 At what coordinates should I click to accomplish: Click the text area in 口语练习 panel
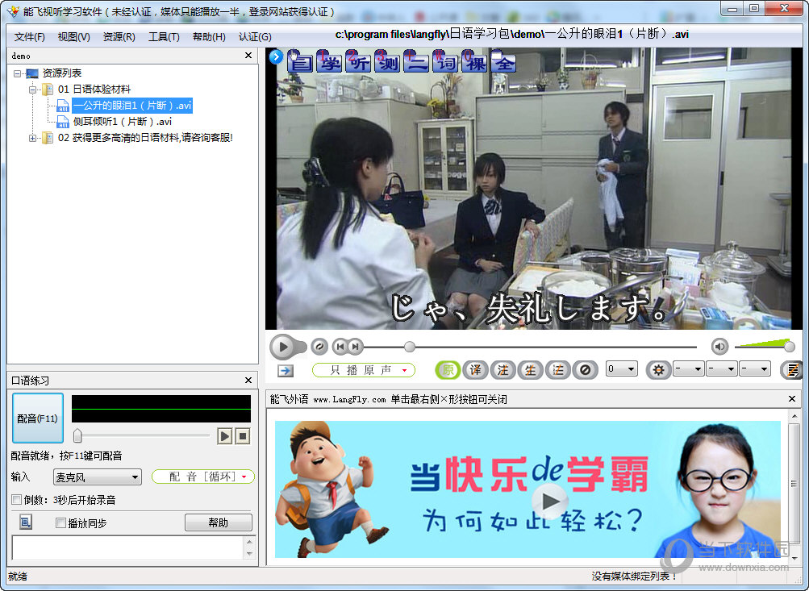click(127, 547)
